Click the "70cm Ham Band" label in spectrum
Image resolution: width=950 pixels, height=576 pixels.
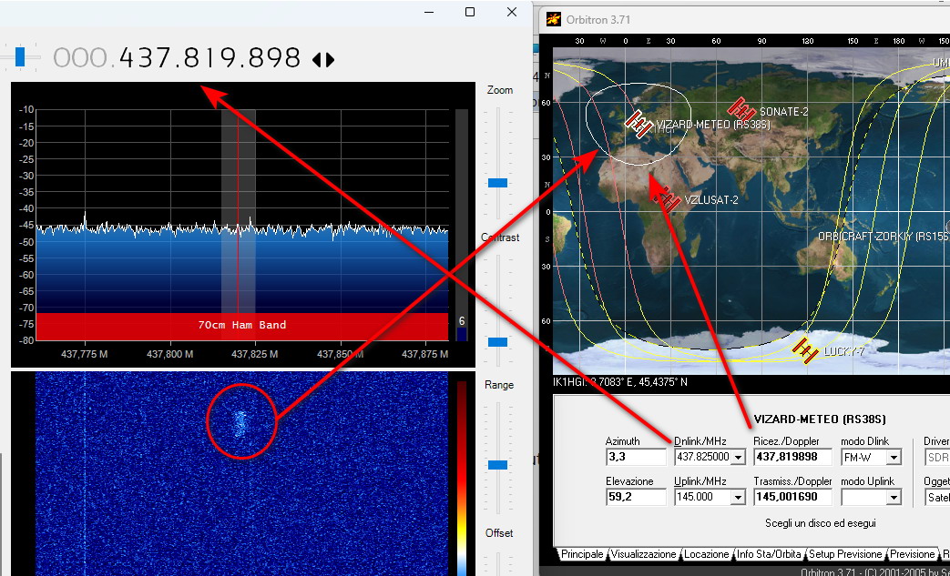(x=242, y=325)
